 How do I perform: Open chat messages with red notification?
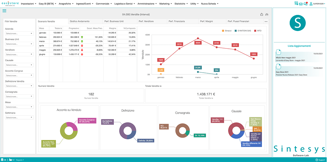point(306,4)
